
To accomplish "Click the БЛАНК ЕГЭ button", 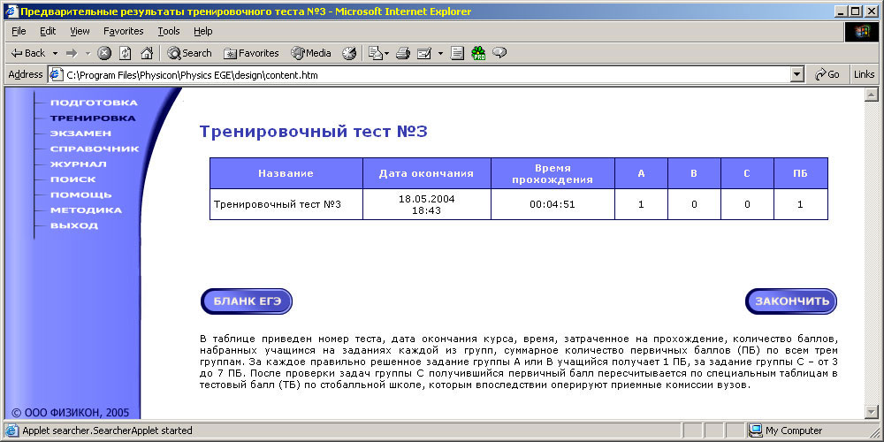I will click(247, 301).
